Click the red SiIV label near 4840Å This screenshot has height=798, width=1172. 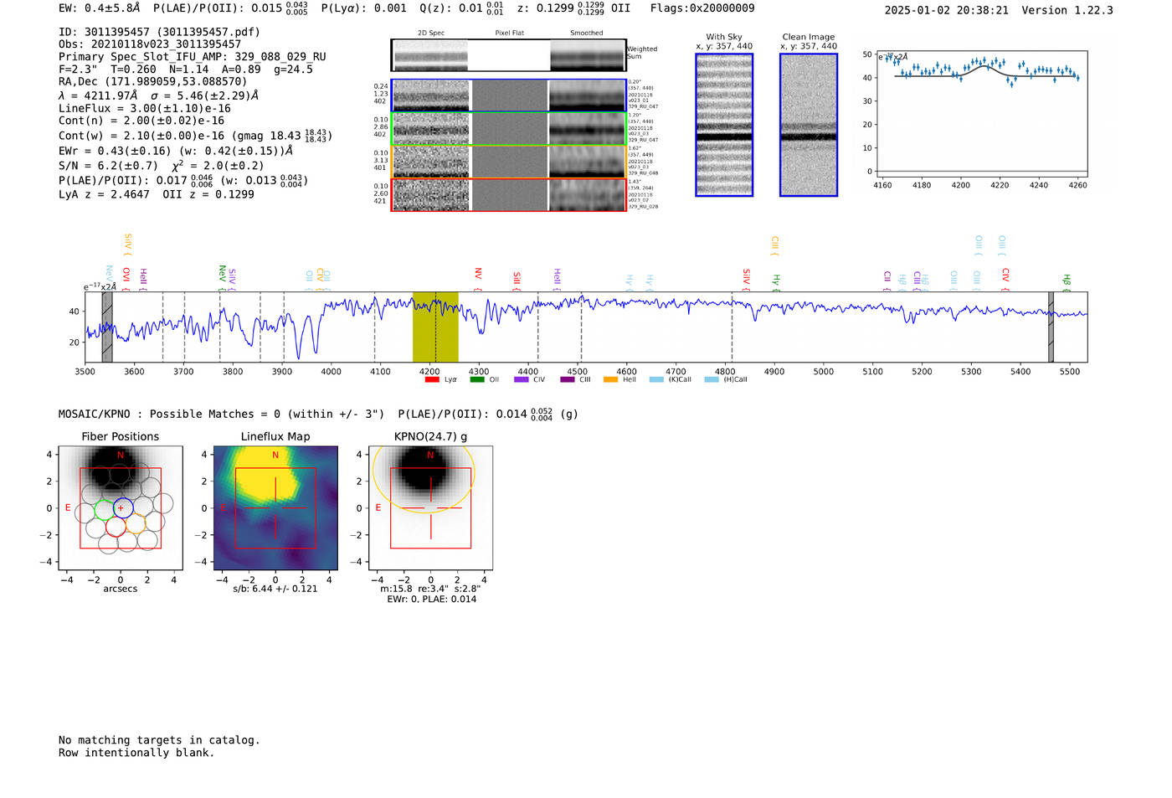tap(747, 280)
